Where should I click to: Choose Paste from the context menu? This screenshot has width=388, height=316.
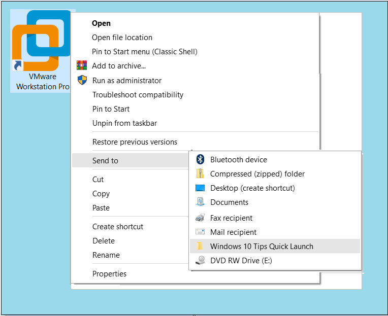click(x=131, y=208)
